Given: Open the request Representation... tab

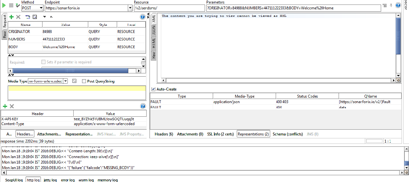Looking at the screenshot, I should click(x=79, y=134).
